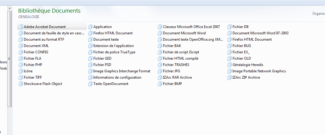Viewport: 325px width, 135px height.
Task: Select the Fichier de police TrueType stack
Action: (x=114, y=52)
